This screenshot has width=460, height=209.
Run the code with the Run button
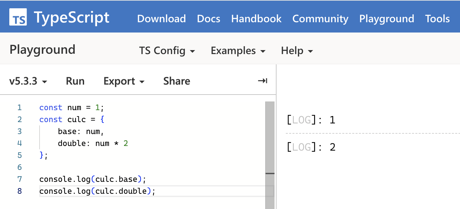pyautogui.click(x=75, y=81)
